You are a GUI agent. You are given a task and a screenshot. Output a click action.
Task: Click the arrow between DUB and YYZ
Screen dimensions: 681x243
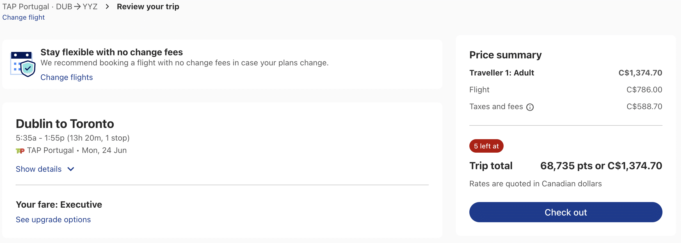(x=77, y=6)
